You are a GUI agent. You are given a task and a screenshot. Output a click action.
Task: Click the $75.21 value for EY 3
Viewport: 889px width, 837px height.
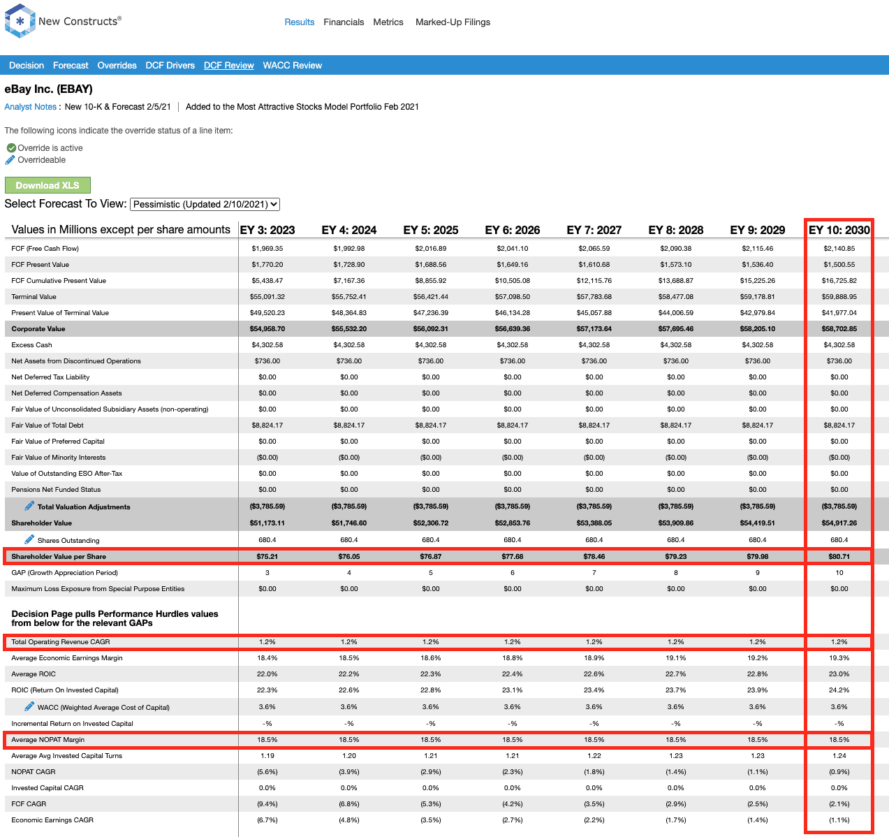click(267, 557)
